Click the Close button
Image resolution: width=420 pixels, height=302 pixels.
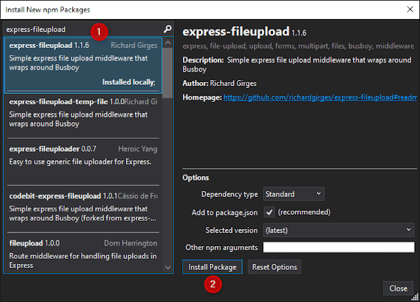point(398,288)
